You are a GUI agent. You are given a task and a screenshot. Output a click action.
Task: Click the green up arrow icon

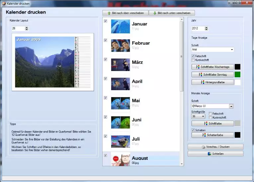pos(109,13)
